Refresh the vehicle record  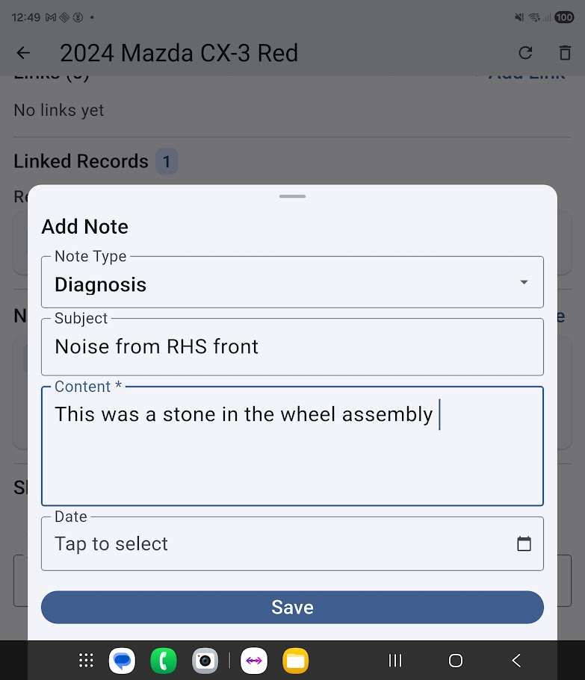click(x=525, y=52)
